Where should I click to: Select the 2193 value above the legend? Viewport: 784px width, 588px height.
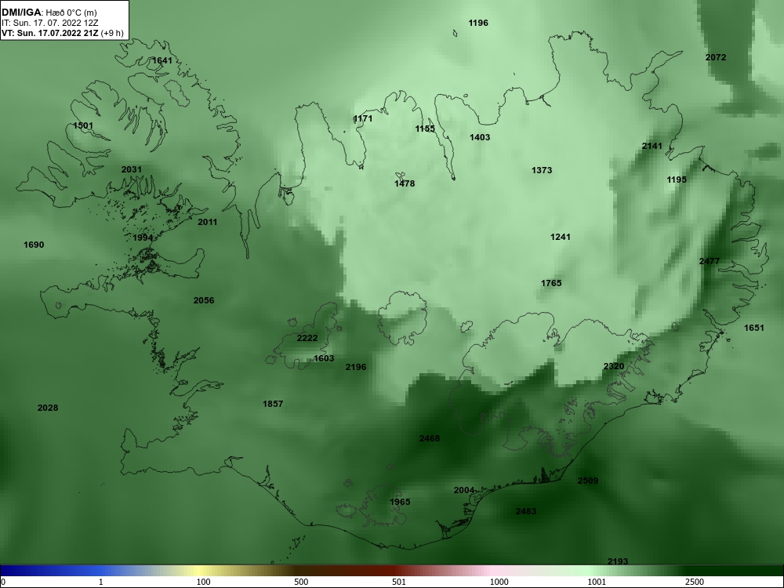coord(618,561)
